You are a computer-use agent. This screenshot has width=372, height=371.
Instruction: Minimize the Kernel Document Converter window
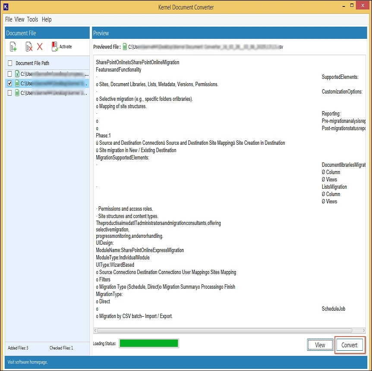[x=344, y=6]
